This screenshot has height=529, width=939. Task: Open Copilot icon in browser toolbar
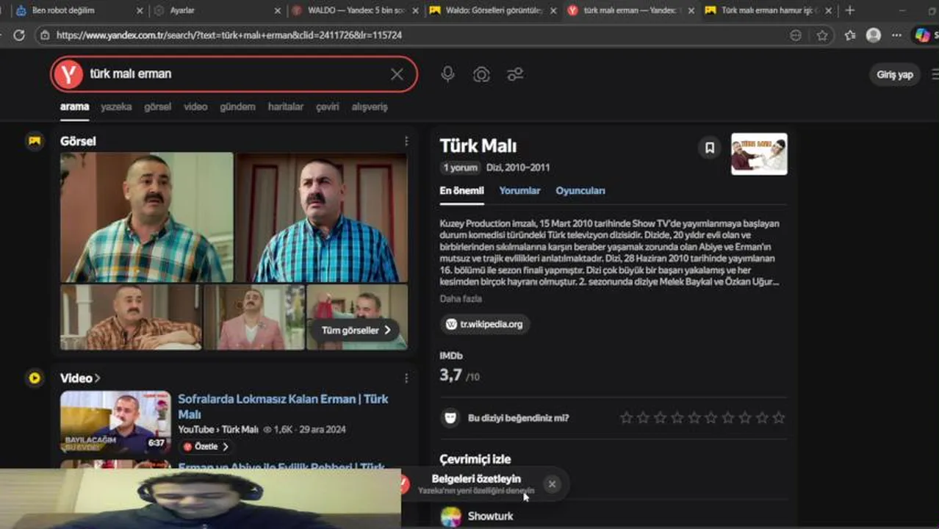click(x=922, y=35)
